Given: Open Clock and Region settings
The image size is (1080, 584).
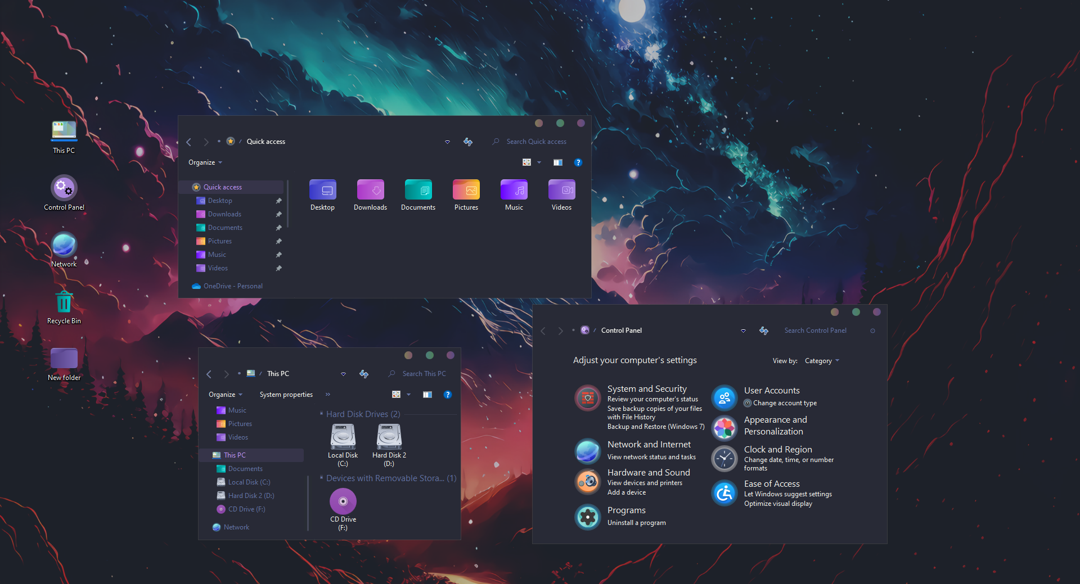Looking at the screenshot, I should (777, 449).
